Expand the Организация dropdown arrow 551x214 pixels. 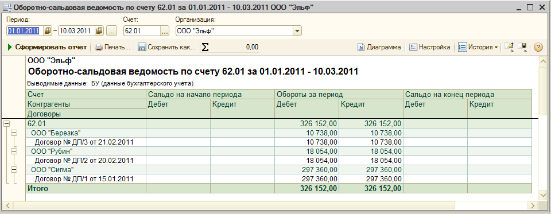pyautogui.click(x=297, y=31)
